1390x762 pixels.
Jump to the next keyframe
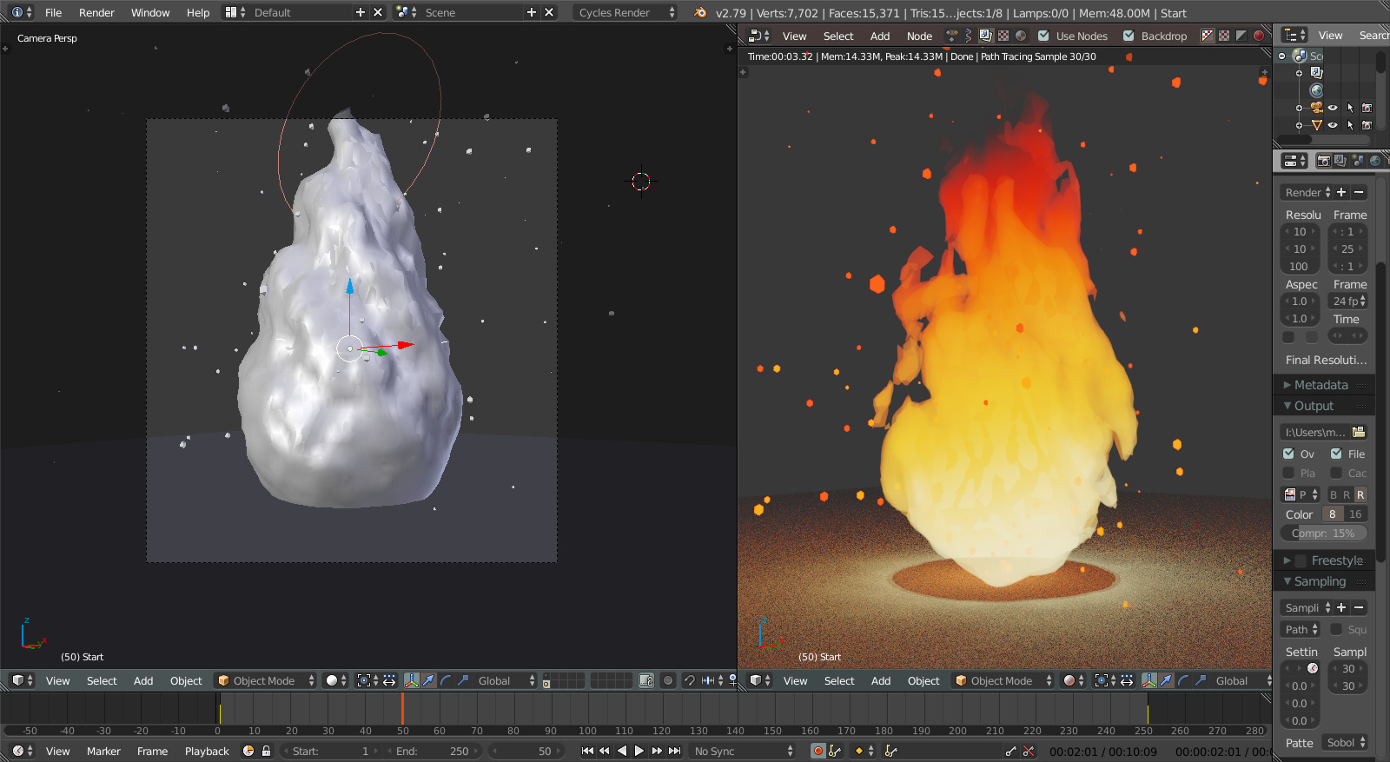[x=657, y=751]
